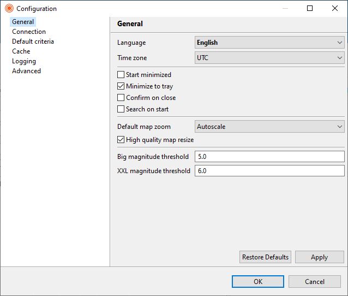Close the Configuration dialog window

335,8
